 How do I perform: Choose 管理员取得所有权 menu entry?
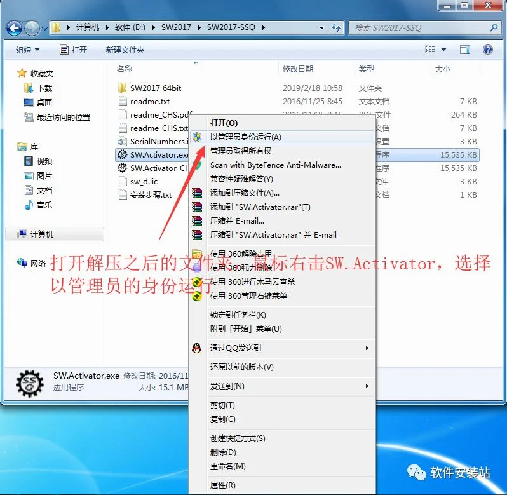(x=282, y=151)
